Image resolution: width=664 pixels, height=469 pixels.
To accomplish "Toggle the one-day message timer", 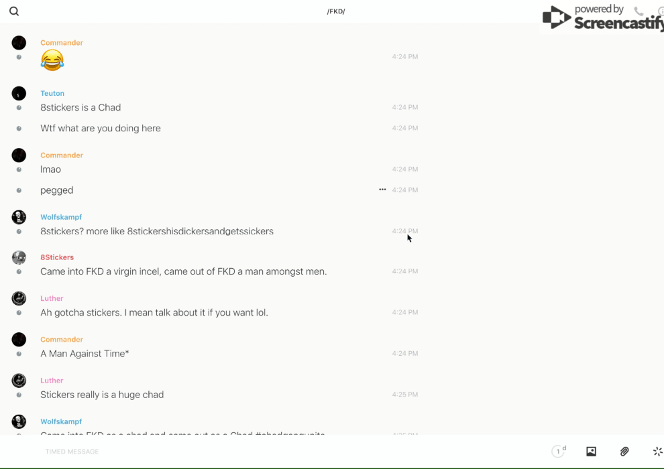I will tap(559, 452).
